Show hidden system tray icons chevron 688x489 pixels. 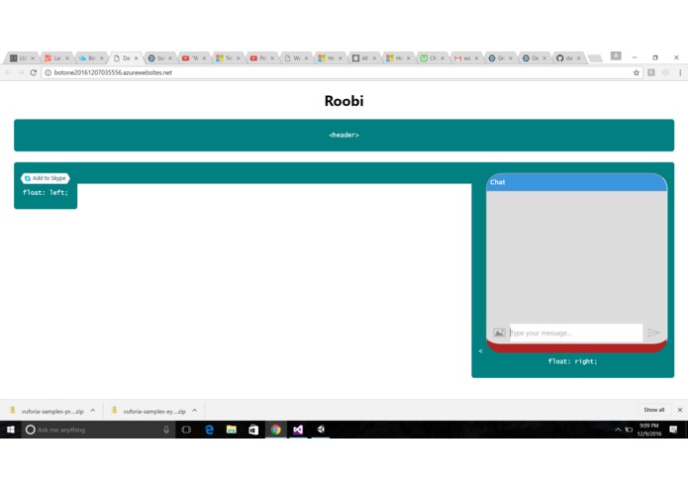click(x=618, y=430)
